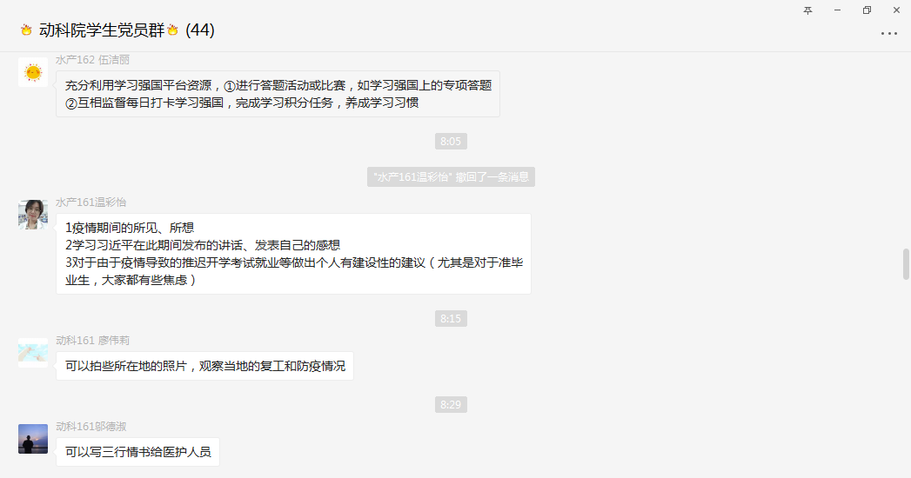Image resolution: width=911 pixels, height=478 pixels.
Task: Click the vertical scrollbar thumb of the chat
Action: click(x=906, y=264)
